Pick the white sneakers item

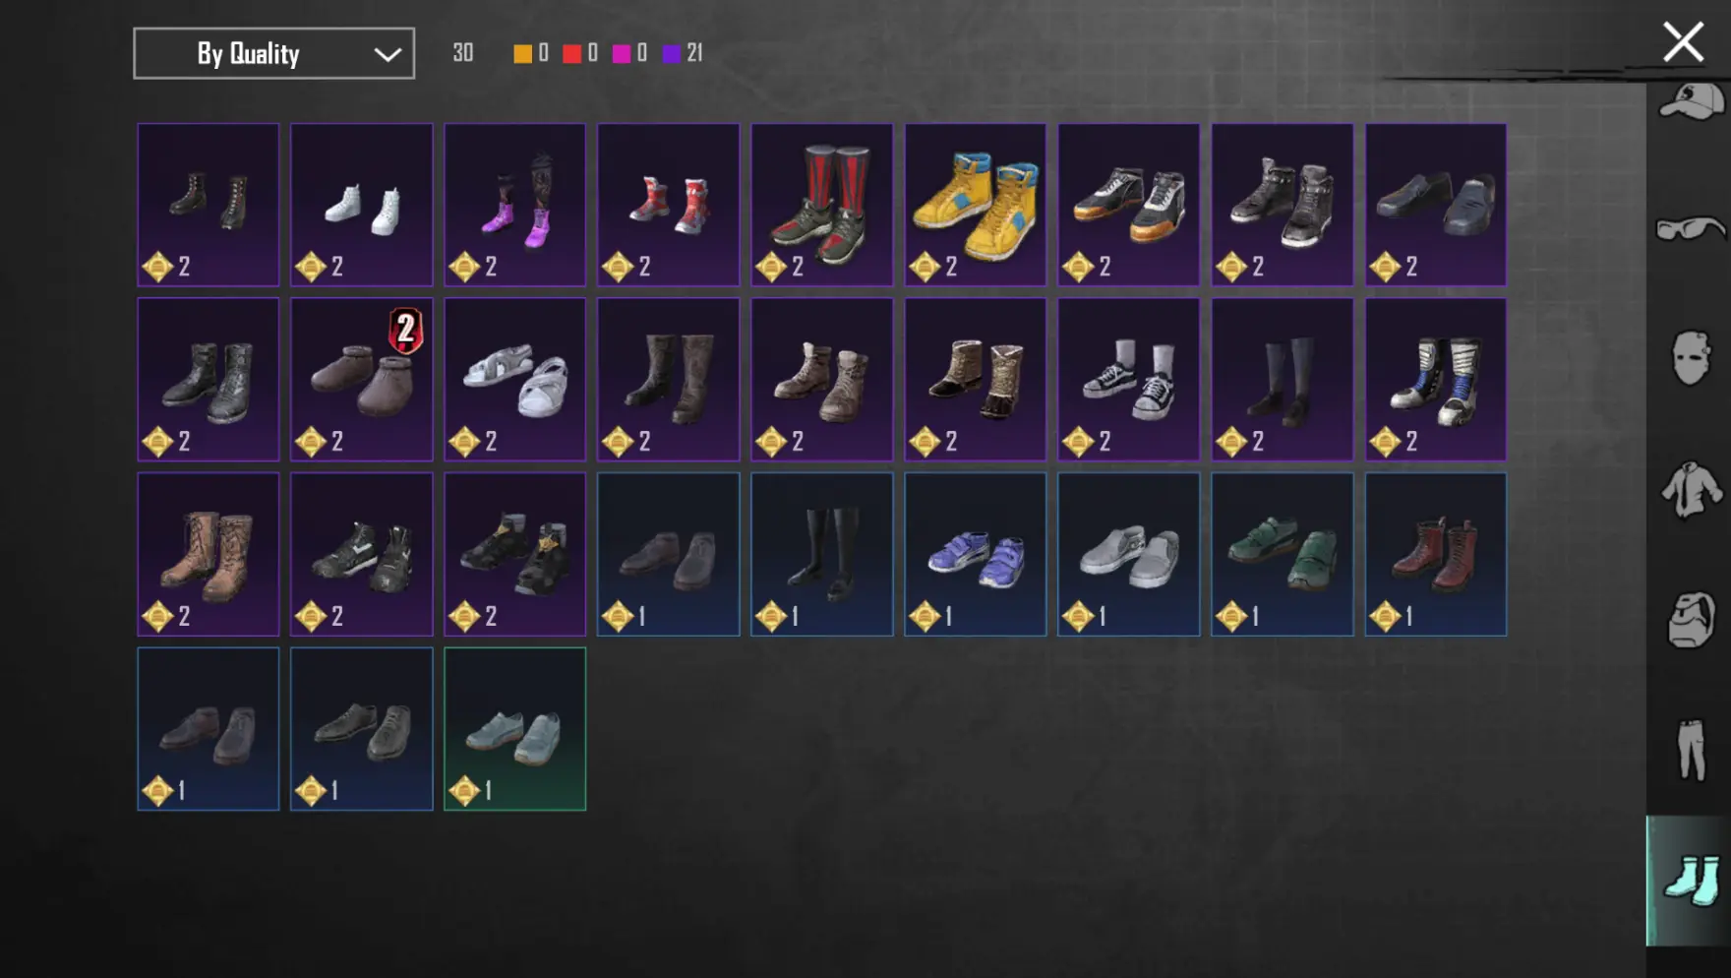(361, 205)
